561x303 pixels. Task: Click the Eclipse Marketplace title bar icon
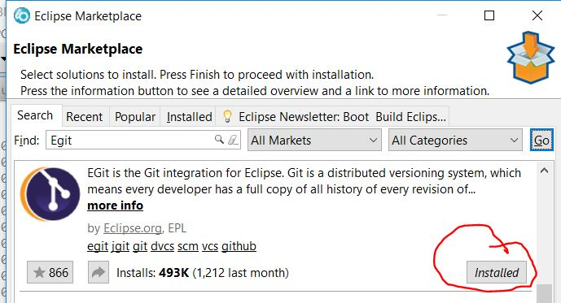click(22, 16)
